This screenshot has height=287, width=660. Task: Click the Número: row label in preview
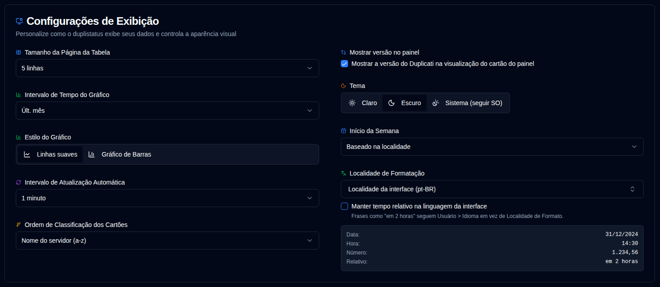pyautogui.click(x=357, y=253)
